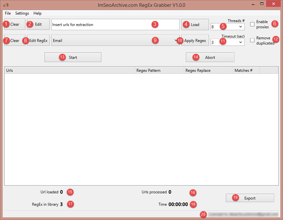The width and height of the screenshot is (283, 220).
Task: Click the Clear button next to Edit RegEx
Action: pos(15,40)
